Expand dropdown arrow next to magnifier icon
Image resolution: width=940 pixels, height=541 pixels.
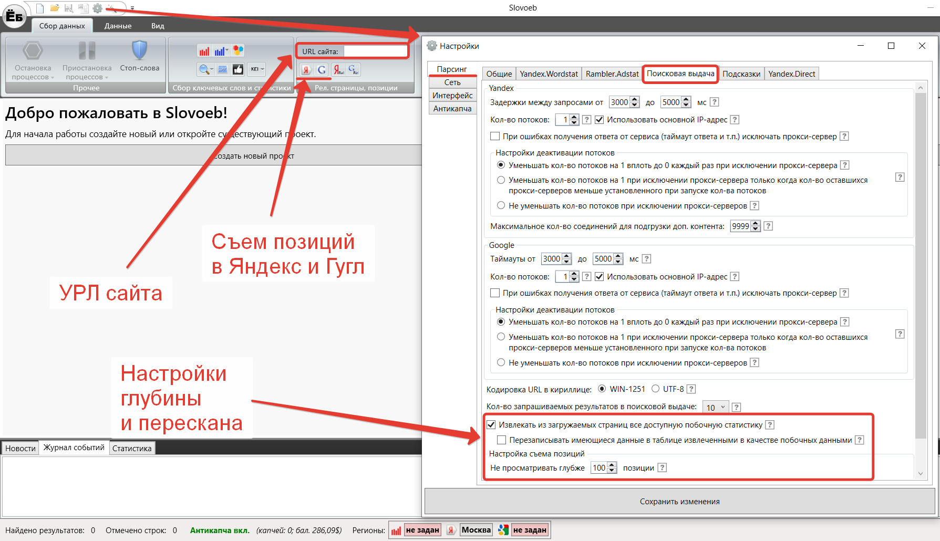pos(211,69)
